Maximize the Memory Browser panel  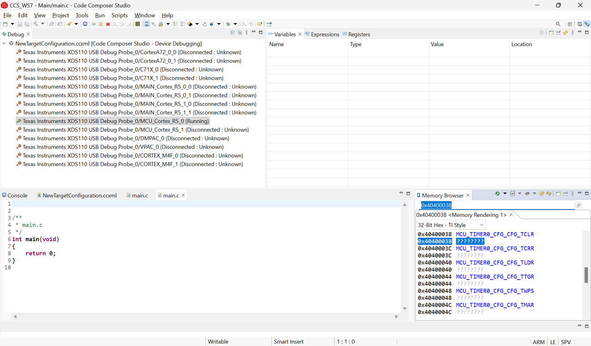tap(587, 194)
